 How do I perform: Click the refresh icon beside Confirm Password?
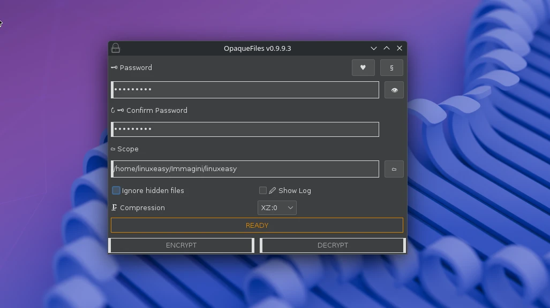coord(112,110)
